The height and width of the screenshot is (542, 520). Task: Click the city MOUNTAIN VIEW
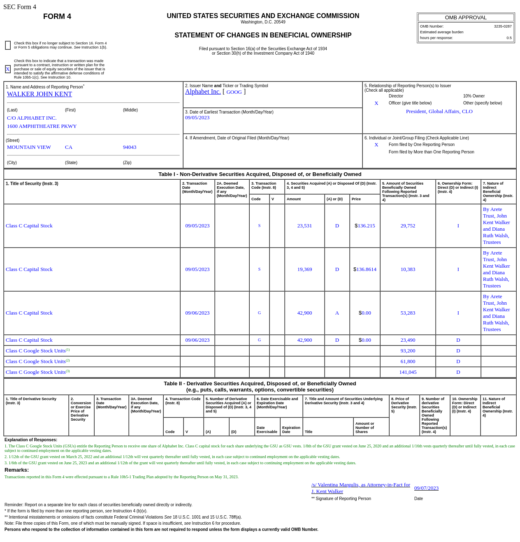pos(29,147)
